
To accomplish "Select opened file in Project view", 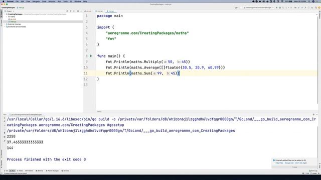I will [x=67, y=11].
